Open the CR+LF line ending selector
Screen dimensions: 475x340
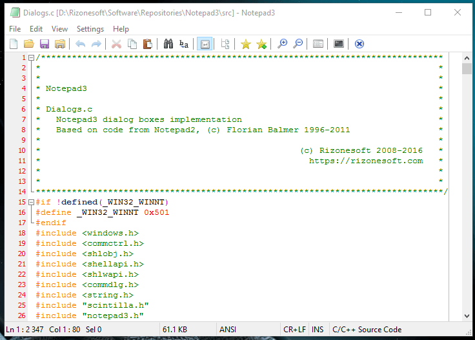(294, 329)
